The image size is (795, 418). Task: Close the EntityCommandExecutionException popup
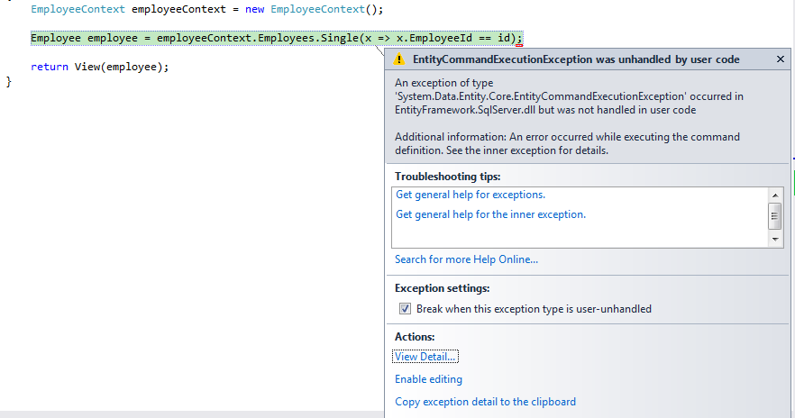coord(781,59)
